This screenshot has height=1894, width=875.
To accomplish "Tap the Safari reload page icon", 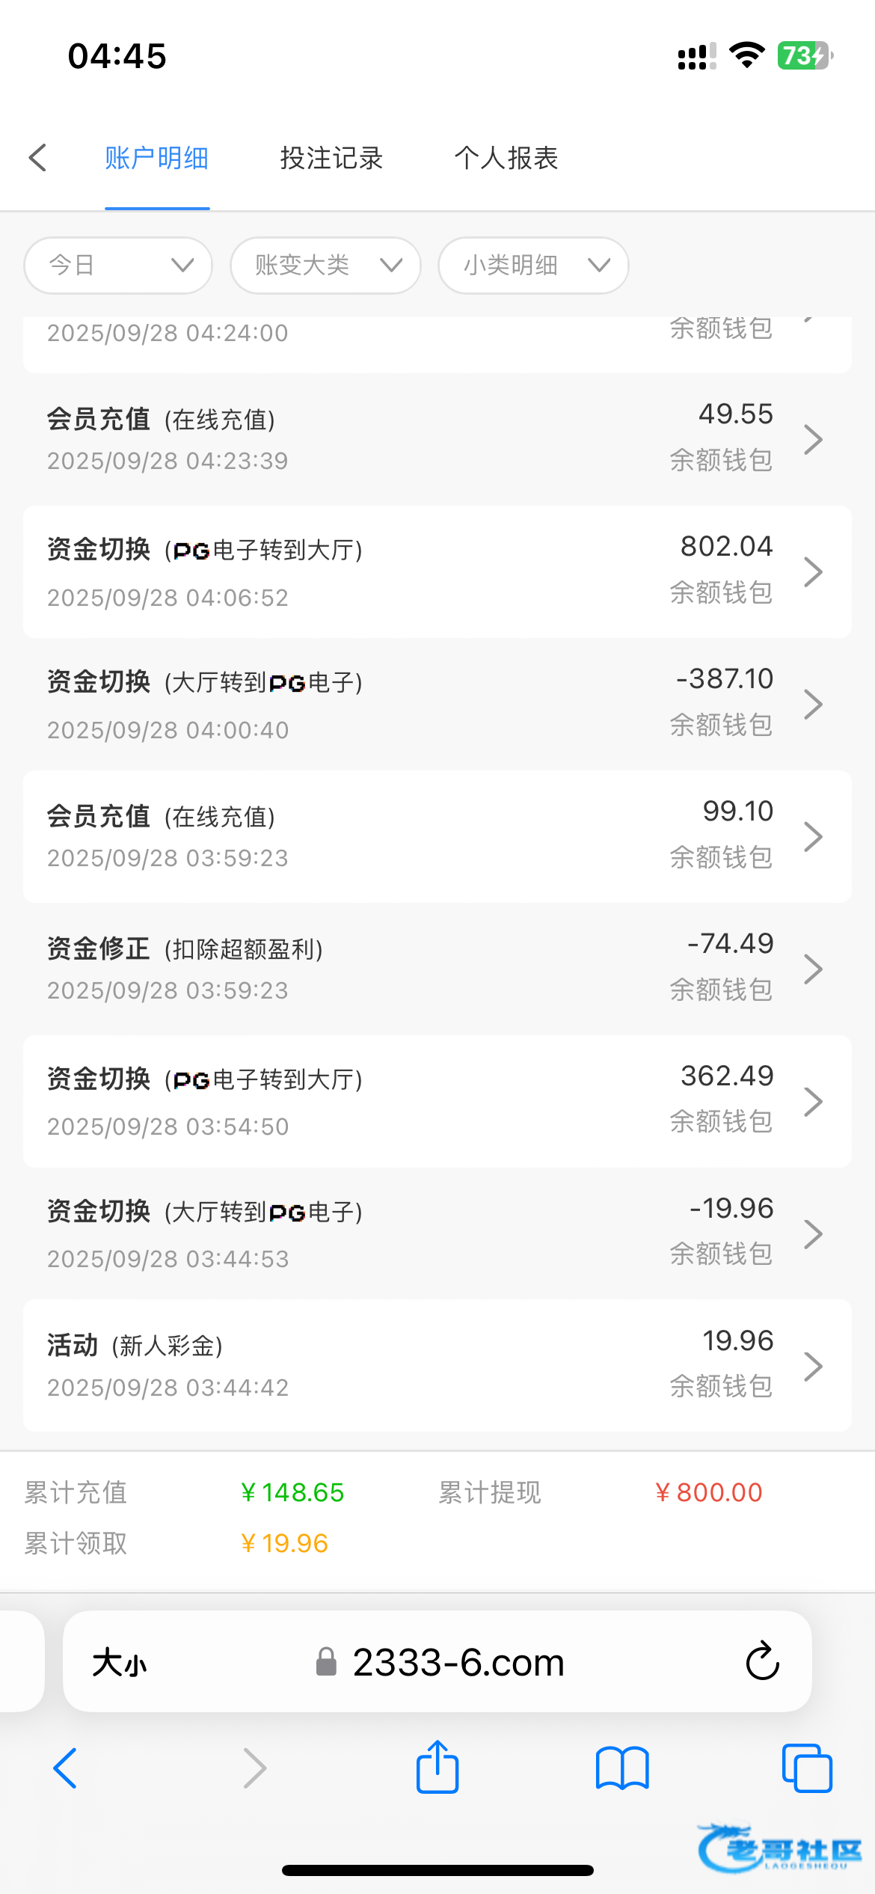I will tap(762, 1662).
